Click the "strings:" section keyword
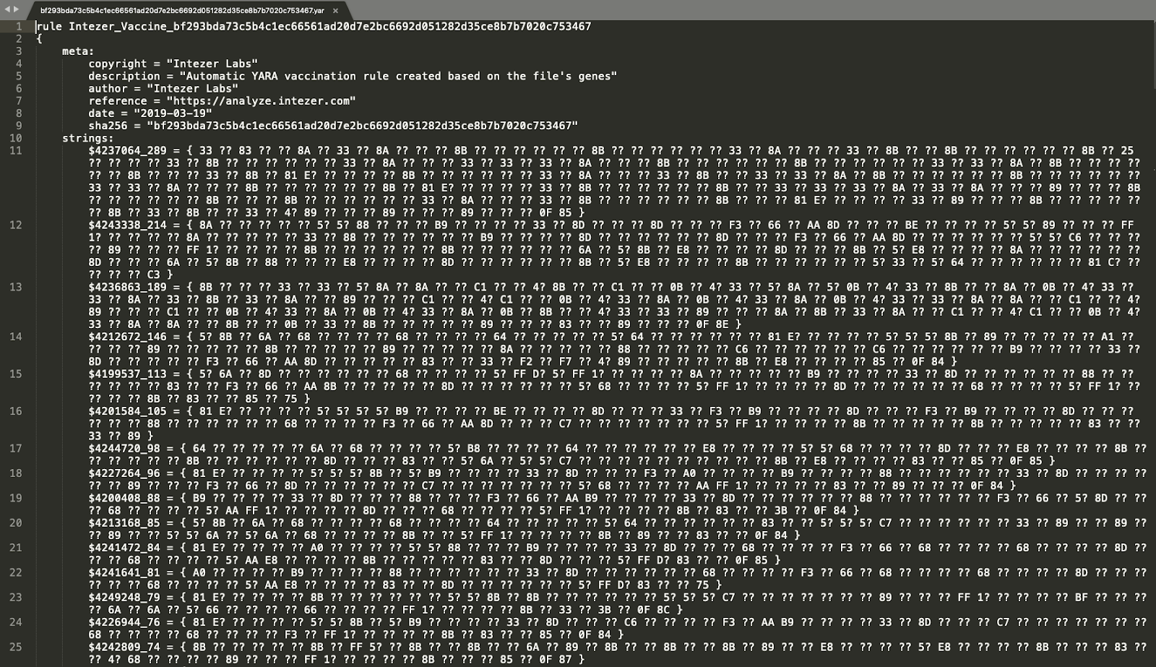The image size is (1156, 667). pyautogui.click(x=88, y=138)
